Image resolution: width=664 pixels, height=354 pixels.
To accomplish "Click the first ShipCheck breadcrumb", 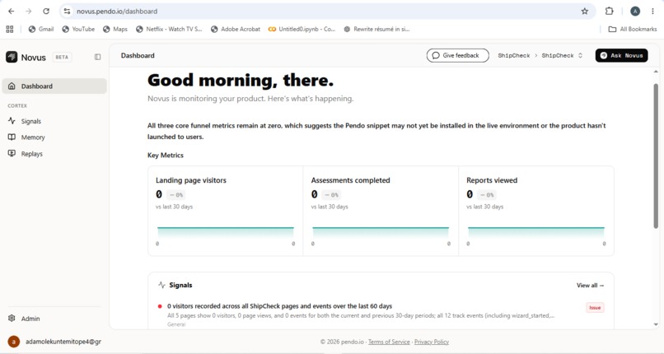I will pyautogui.click(x=514, y=55).
